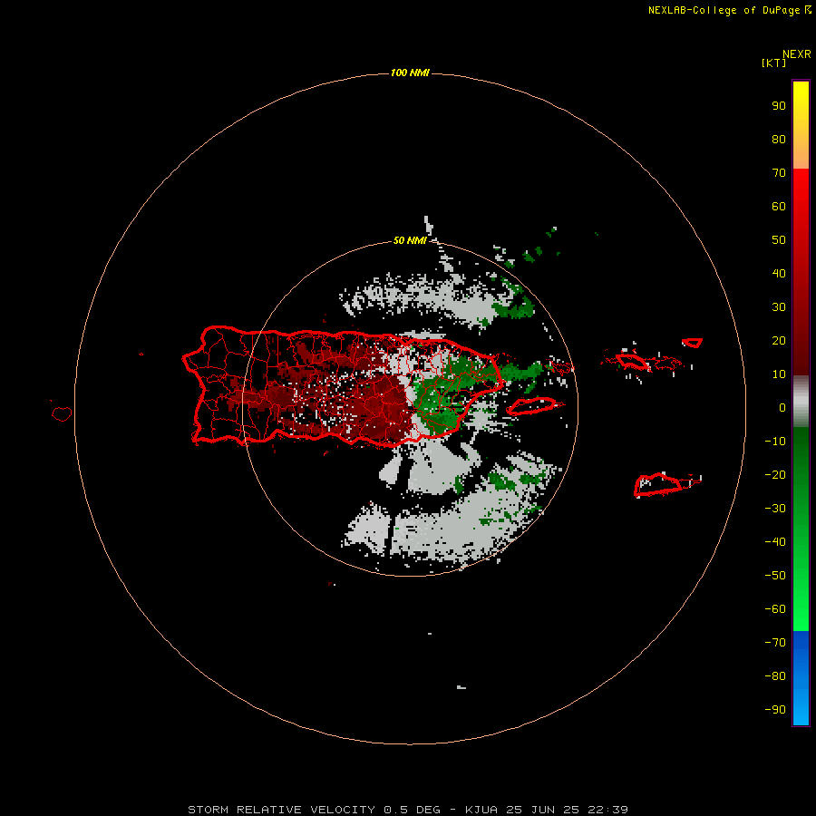Select the -40 scale label
This screenshot has height=816, width=816.
point(775,542)
